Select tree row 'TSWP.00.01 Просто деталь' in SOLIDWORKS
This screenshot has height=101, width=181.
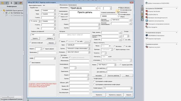(14, 11)
